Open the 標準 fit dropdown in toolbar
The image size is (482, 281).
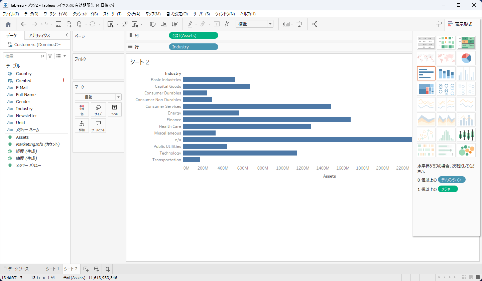(254, 24)
